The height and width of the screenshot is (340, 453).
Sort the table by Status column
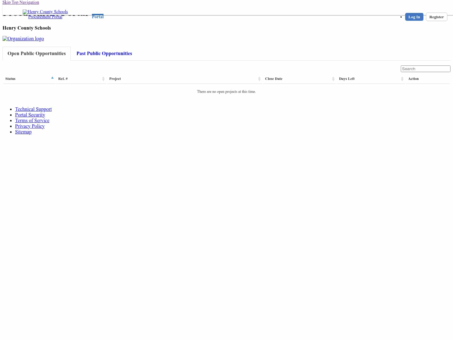coord(29,79)
